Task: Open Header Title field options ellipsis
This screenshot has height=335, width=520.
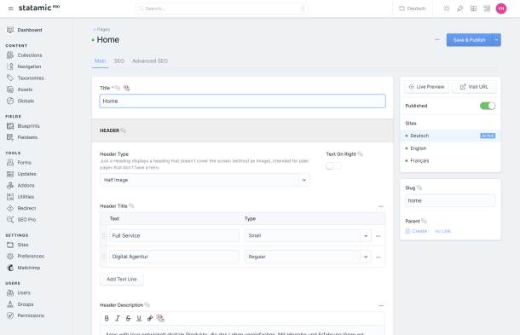Action: tap(381, 206)
